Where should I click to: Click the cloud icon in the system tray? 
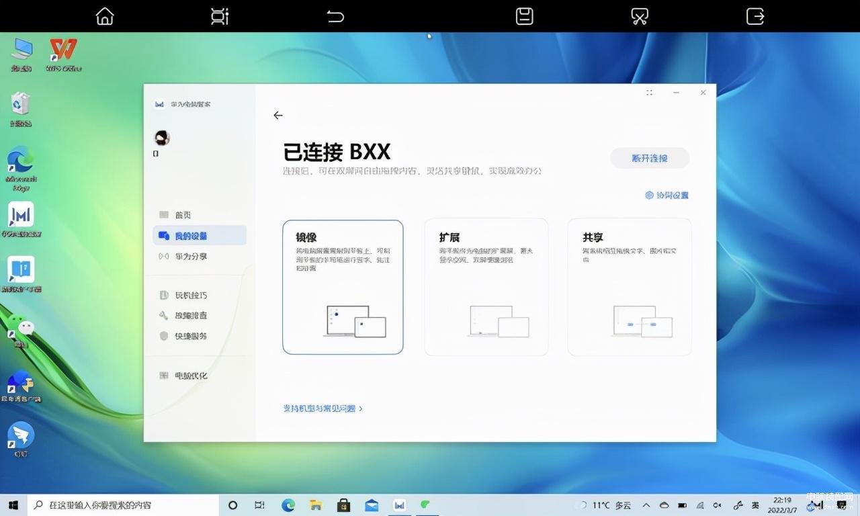coord(664,505)
